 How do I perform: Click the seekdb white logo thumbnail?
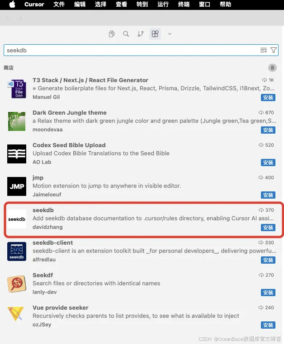[x=17, y=219]
